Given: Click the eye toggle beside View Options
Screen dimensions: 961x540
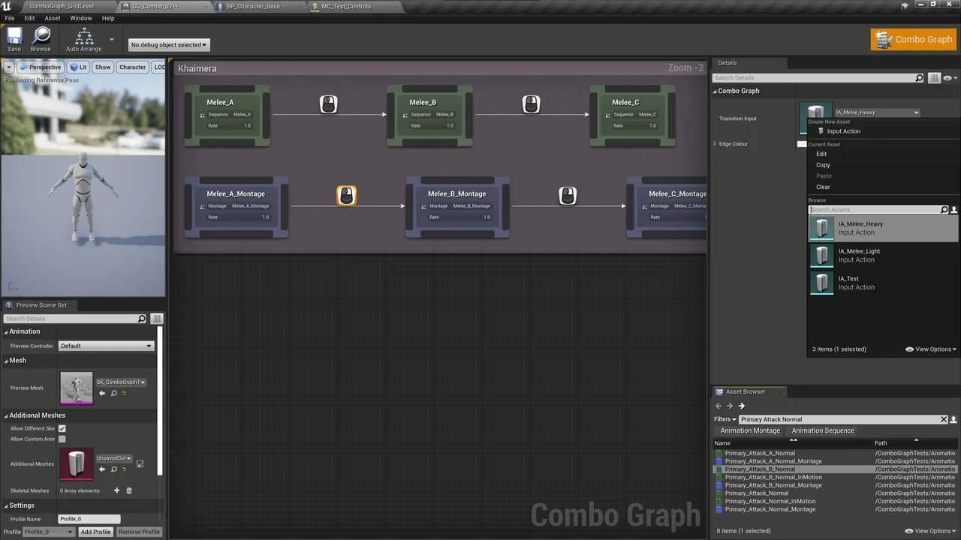Looking at the screenshot, I should click(x=908, y=349).
